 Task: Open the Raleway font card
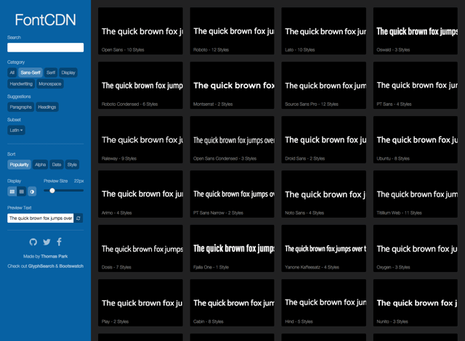[140, 140]
